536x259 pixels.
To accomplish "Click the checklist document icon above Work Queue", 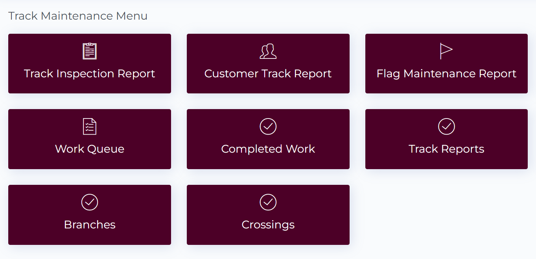I will [90, 126].
